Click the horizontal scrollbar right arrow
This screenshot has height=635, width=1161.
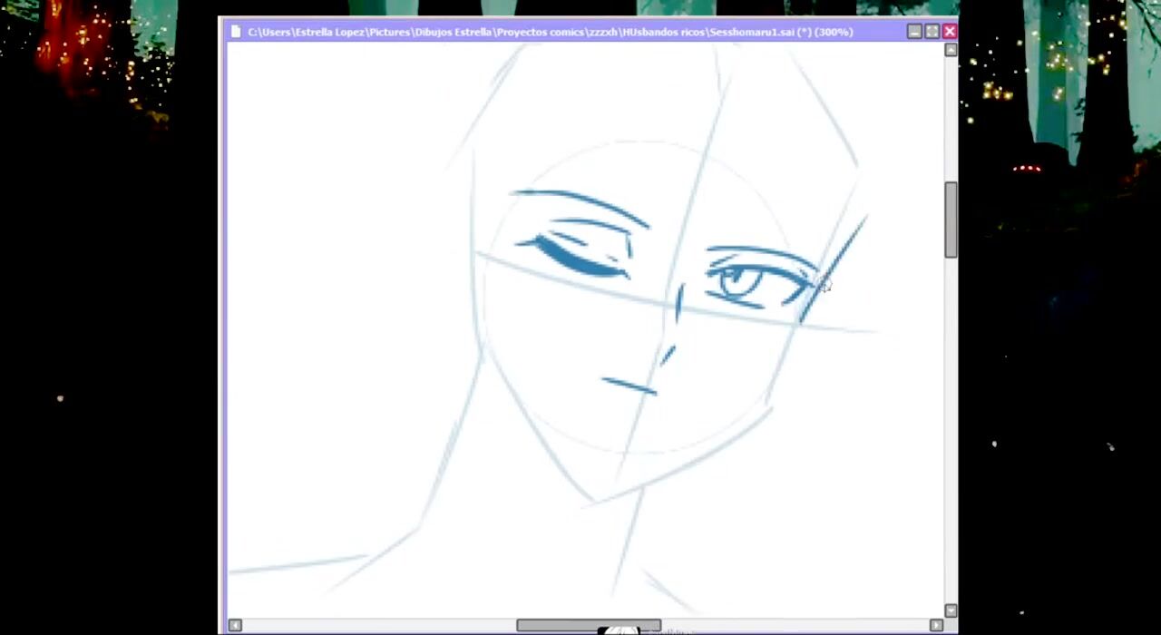(936, 625)
